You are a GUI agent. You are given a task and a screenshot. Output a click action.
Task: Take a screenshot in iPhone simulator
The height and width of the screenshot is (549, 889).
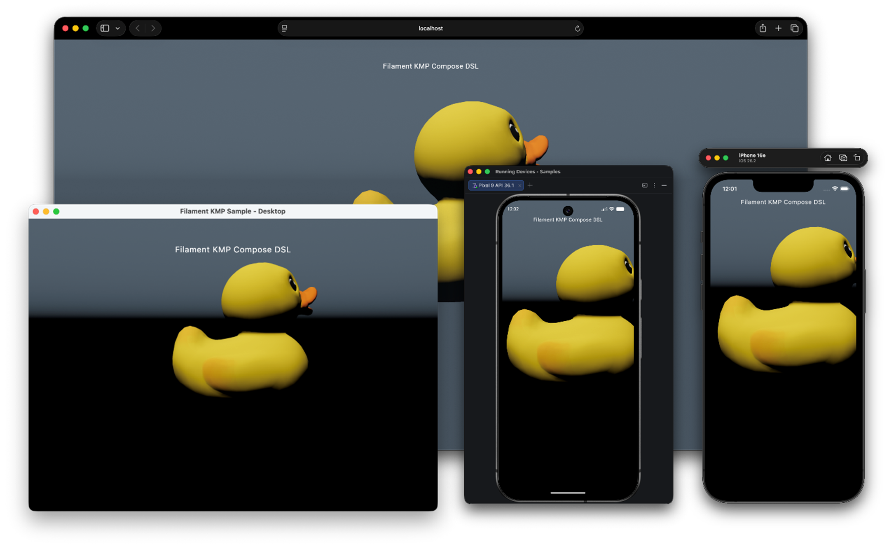tap(843, 158)
